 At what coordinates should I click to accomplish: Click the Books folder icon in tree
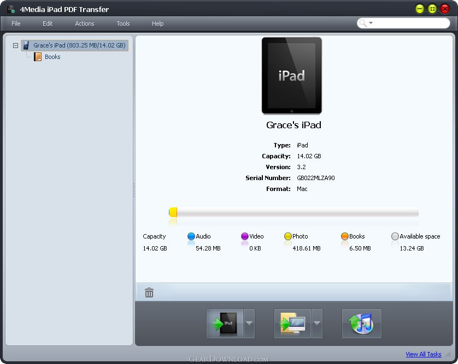point(38,57)
